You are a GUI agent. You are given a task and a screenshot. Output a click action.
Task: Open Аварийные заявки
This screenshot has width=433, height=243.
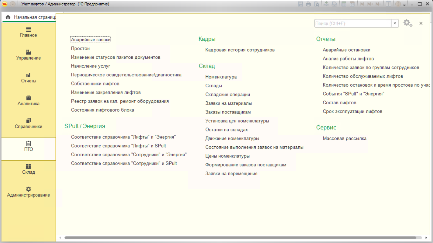[90, 40]
